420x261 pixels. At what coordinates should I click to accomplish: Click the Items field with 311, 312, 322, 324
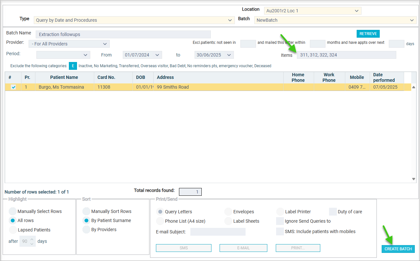coord(347,55)
